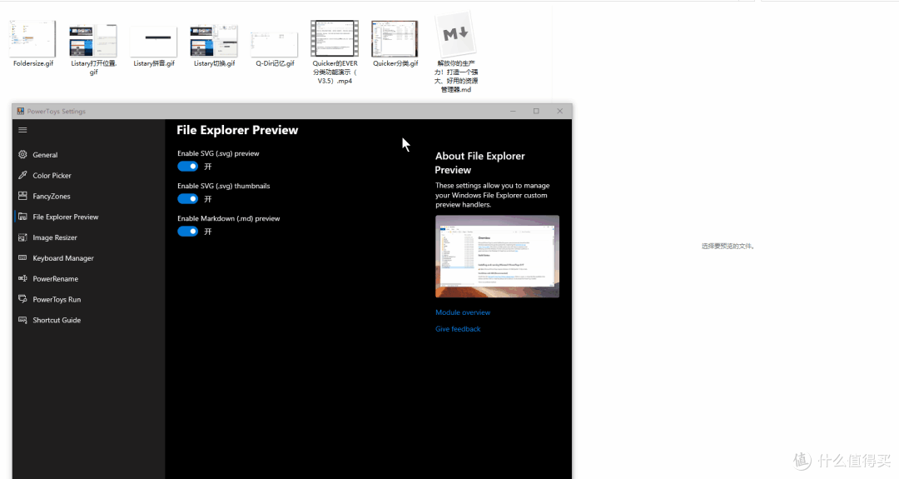899x479 pixels.
Task: Click the FancyZones layout icon
Action: (x=22, y=196)
